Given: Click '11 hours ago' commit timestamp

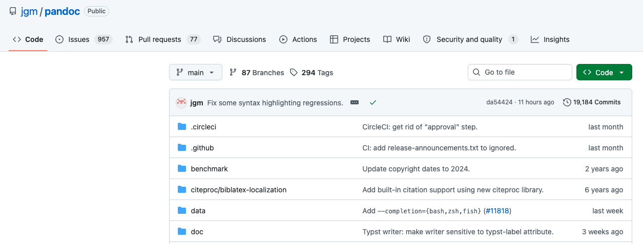Looking at the screenshot, I should coord(536,102).
